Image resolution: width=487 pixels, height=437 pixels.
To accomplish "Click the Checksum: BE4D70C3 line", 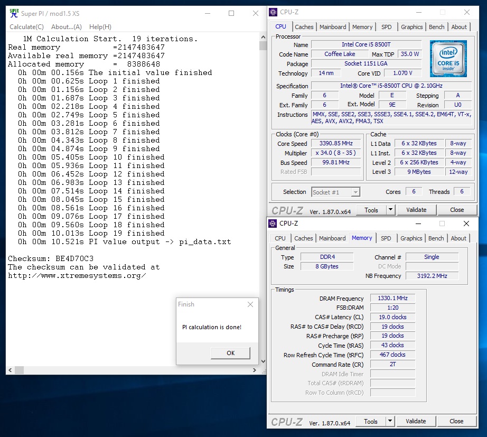I will click(x=51, y=258).
